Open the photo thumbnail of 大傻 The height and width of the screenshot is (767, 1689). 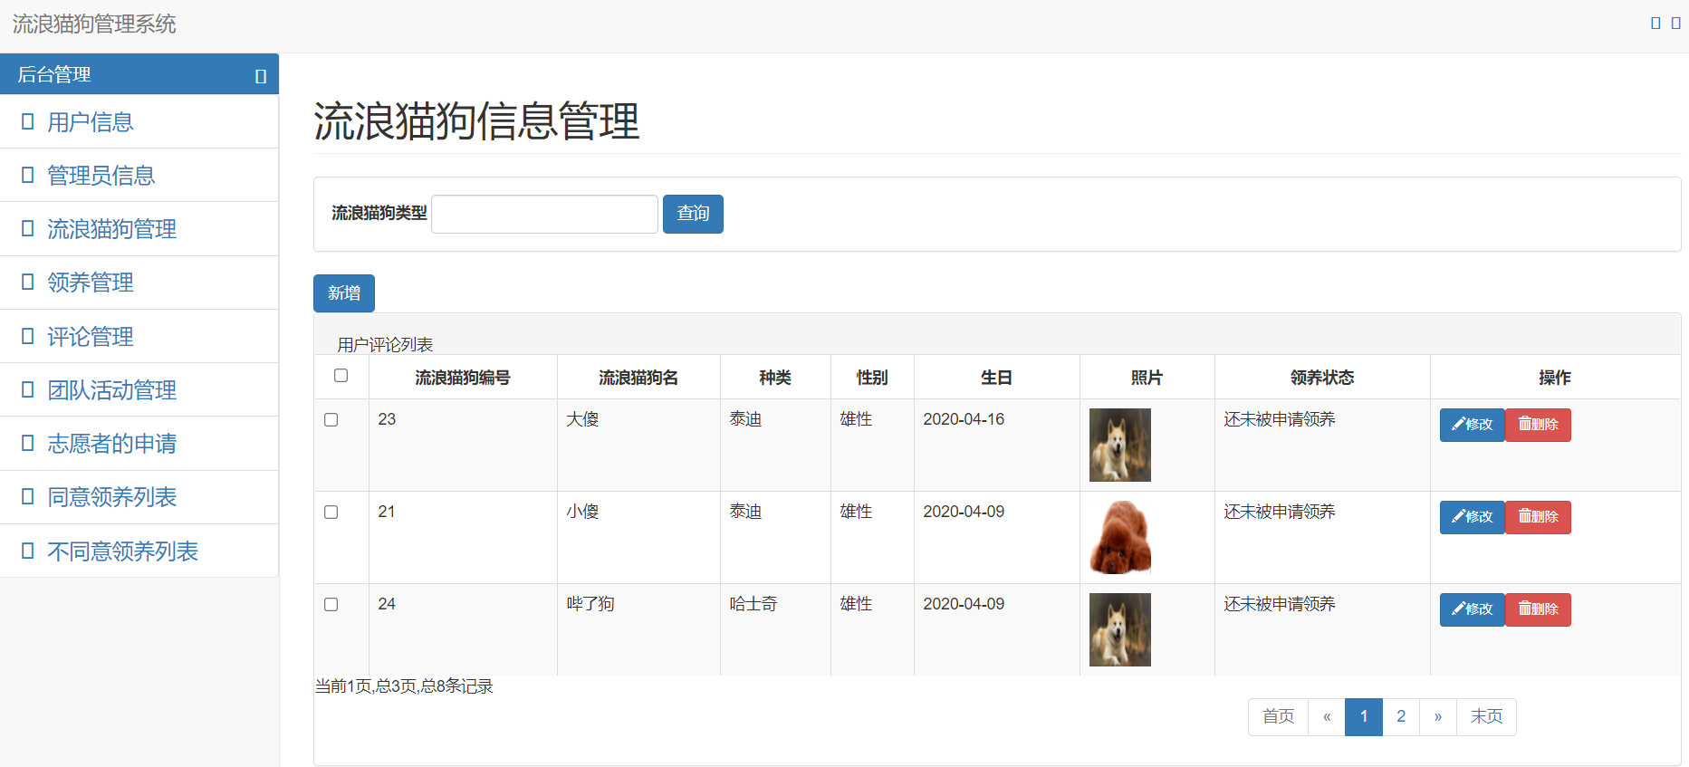coord(1120,445)
